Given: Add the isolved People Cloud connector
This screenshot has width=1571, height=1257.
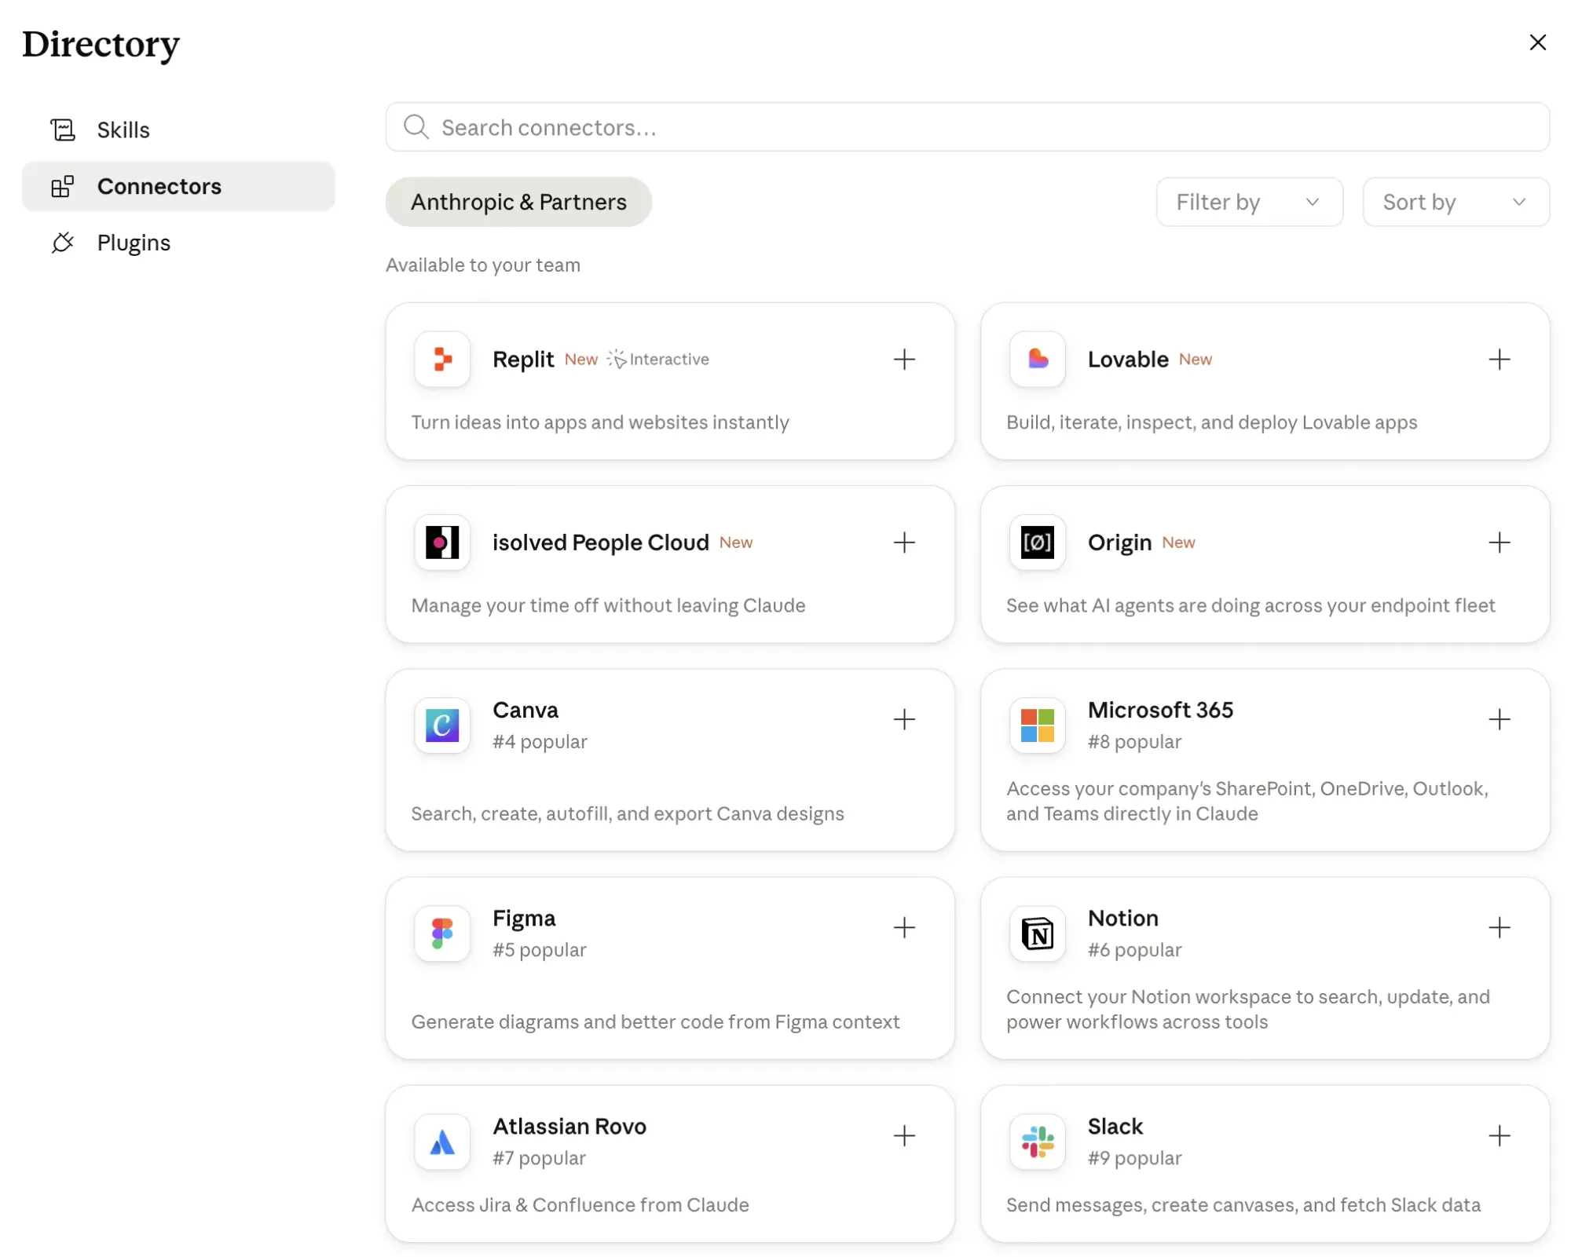Looking at the screenshot, I should (904, 543).
